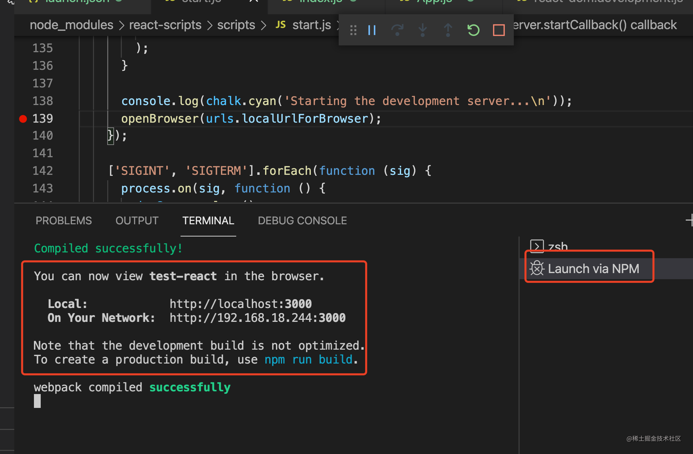Open the node_modules breadcrumb dropdown
The width and height of the screenshot is (693, 454).
(71, 25)
